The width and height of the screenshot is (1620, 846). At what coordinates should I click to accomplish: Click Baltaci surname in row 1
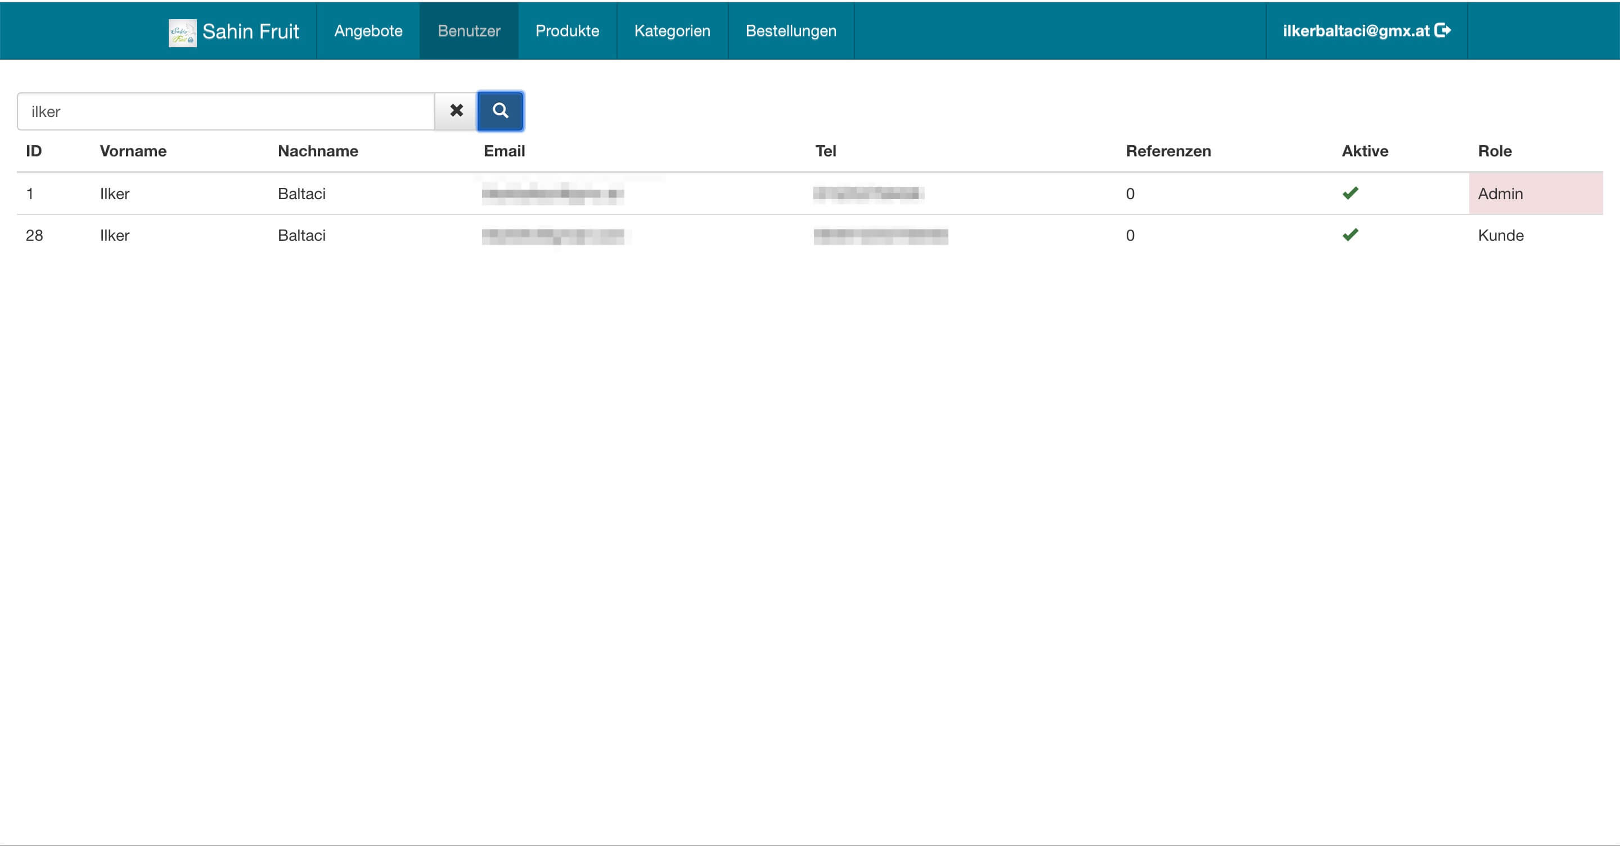coord(301,193)
